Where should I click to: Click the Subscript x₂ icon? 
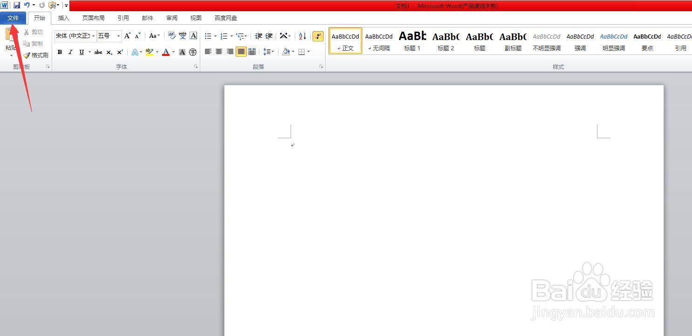[x=109, y=52]
